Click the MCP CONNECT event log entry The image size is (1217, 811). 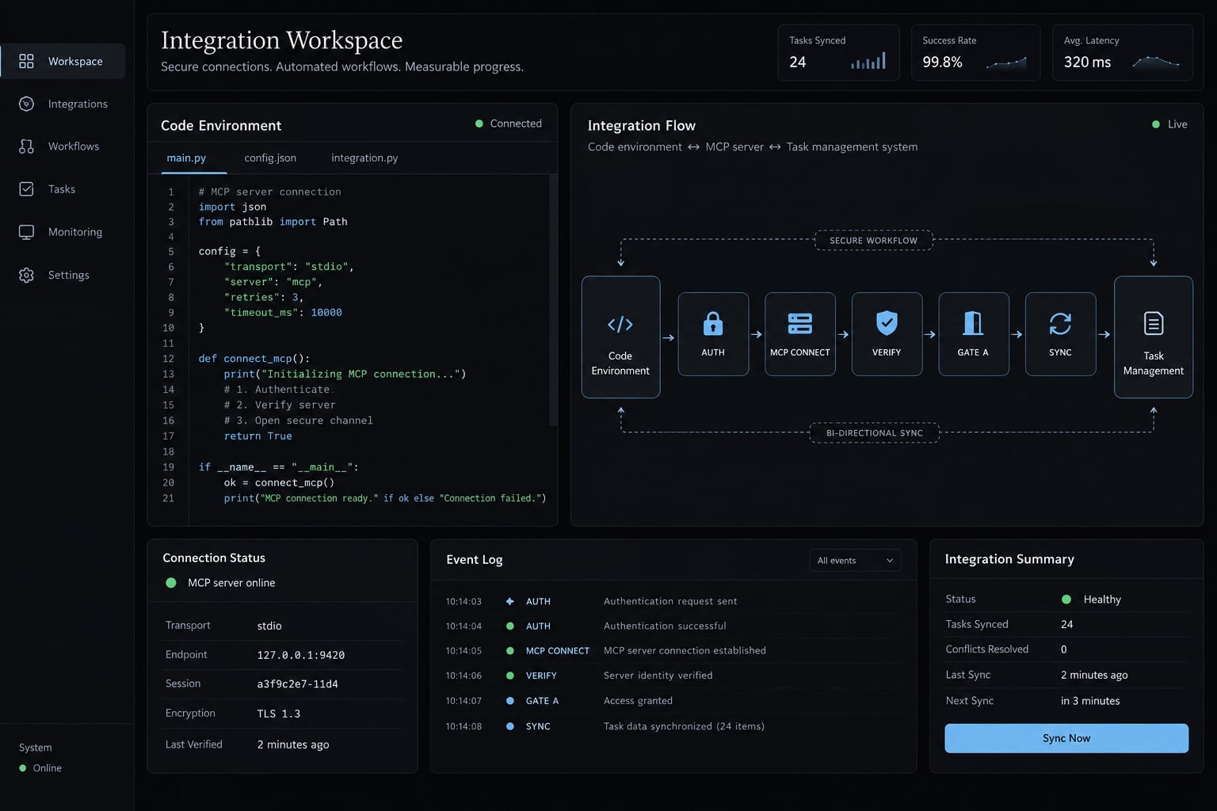pos(673,651)
